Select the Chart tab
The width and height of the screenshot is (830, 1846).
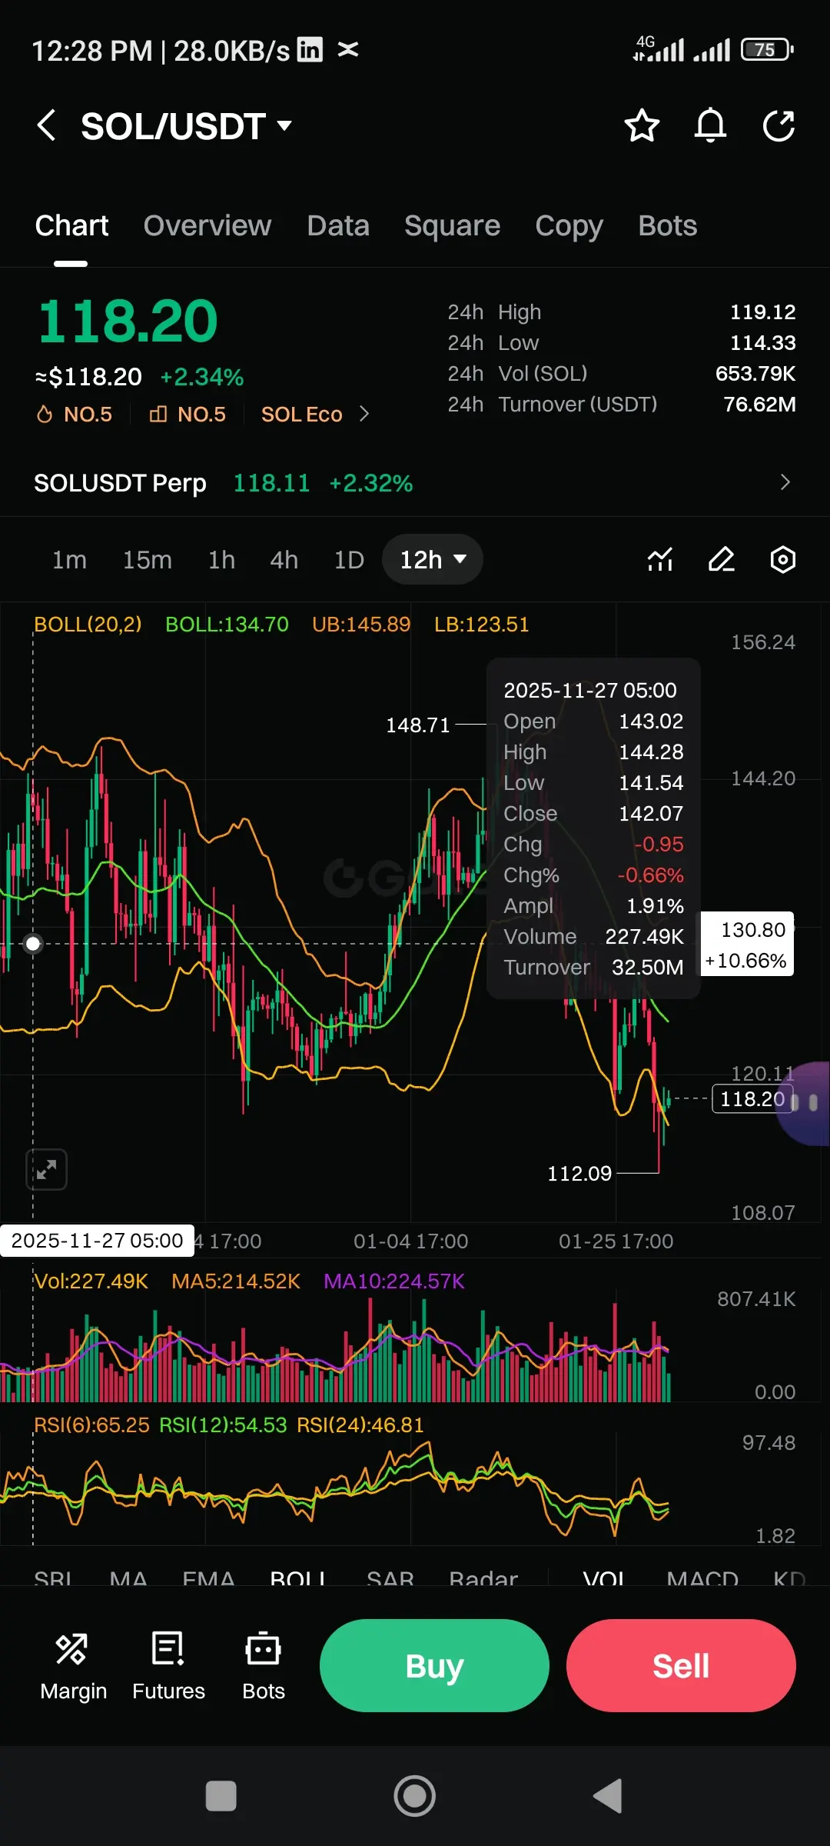click(x=71, y=226)
